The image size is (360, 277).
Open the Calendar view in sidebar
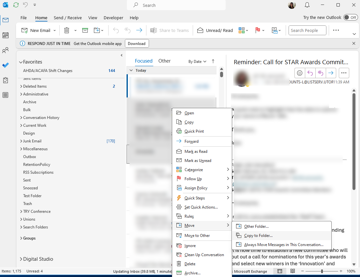tap(6, 35)
